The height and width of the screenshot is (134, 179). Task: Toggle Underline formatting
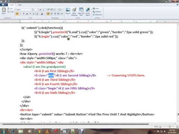pos(23,14)
